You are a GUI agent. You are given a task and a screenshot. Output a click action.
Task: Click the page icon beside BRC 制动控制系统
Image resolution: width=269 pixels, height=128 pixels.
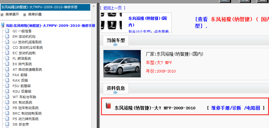click(7, 113)
